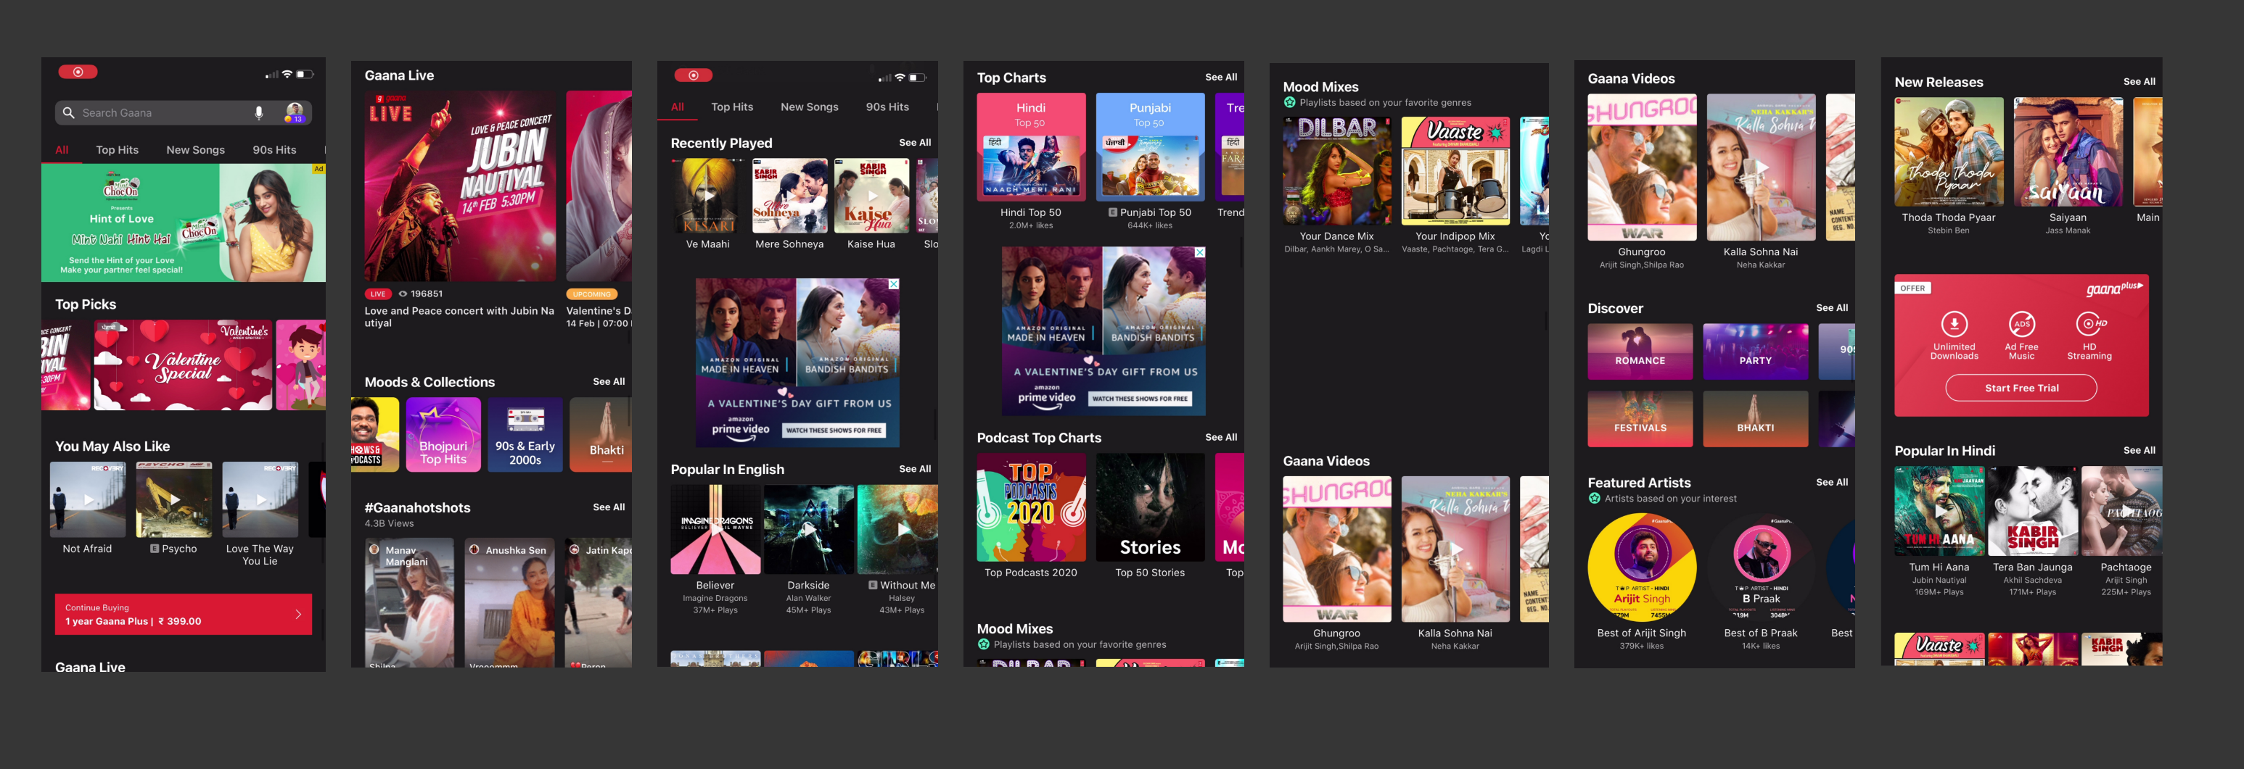Tap the red recording pill above the Recently Played screen tabs
2244x769 pixels.
coord(694,75)
